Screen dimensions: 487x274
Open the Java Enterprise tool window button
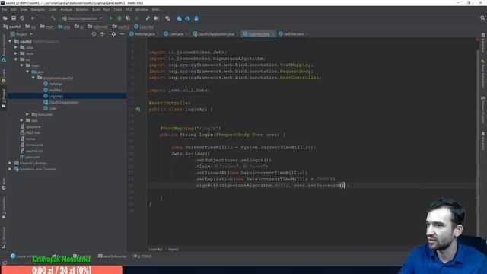[112, 256]
